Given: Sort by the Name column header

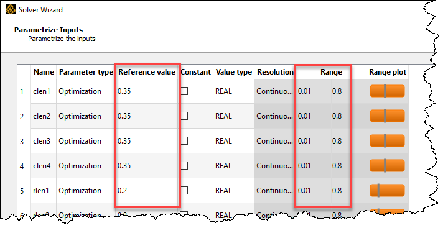Looking at the screenshot, I should (x=44, y=72).
